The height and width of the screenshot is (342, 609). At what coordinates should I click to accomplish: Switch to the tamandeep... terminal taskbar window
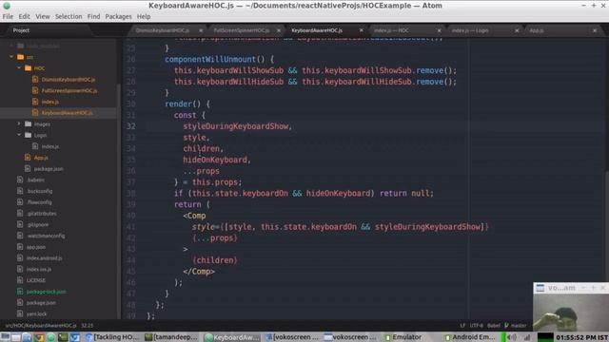171,337
